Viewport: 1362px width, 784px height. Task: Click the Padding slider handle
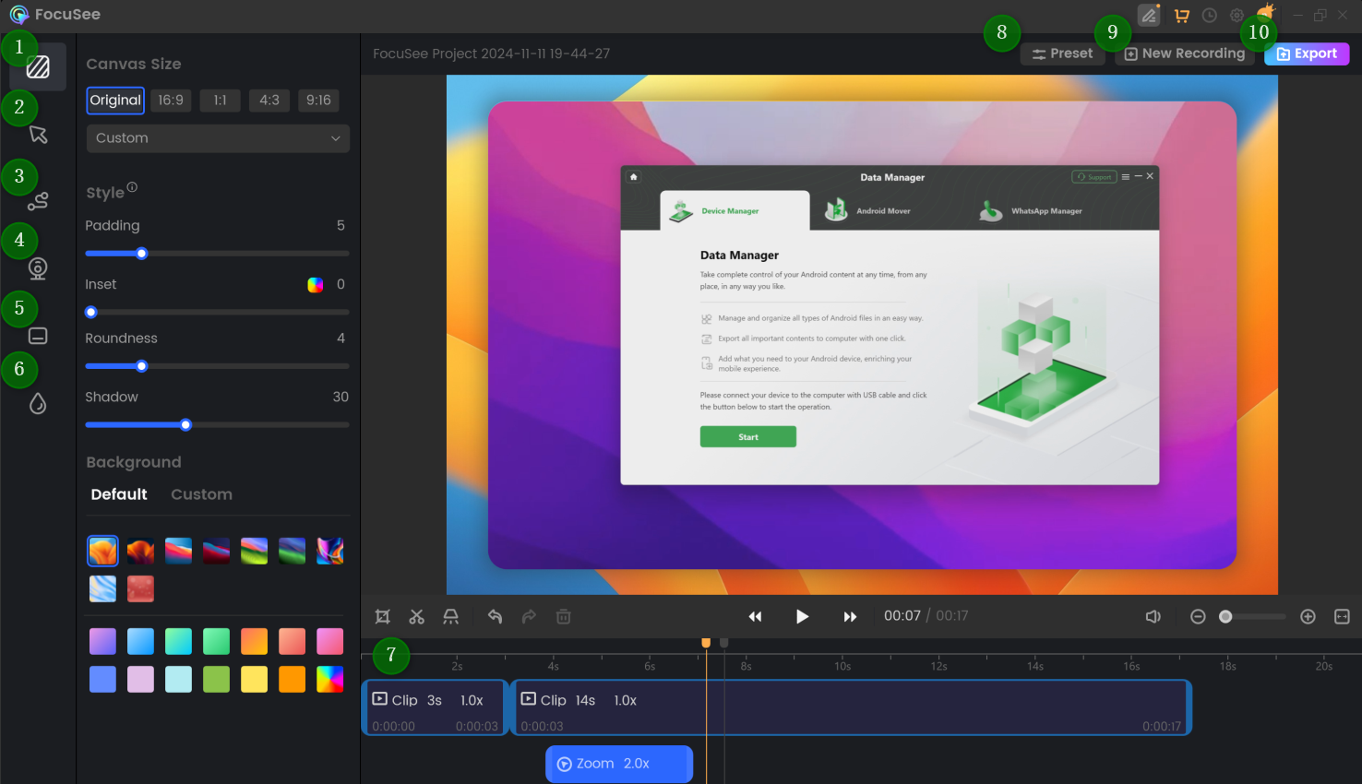[x=141, y=254]
